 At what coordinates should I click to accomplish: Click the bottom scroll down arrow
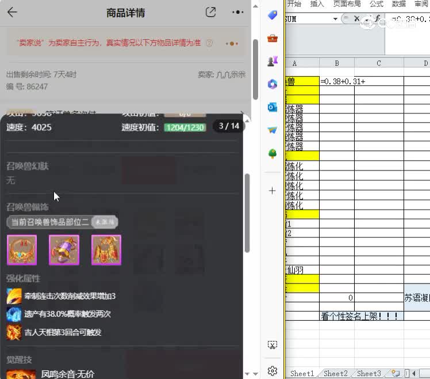255,374
